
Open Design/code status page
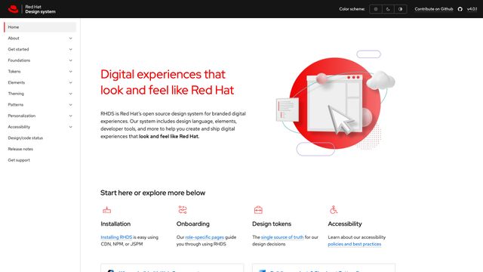tap(25, 138)
